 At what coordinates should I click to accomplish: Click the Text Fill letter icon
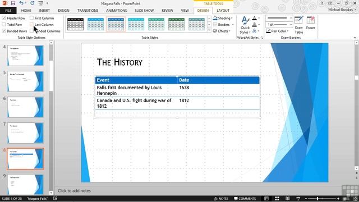pyautogui.click(x=254, y=18)
